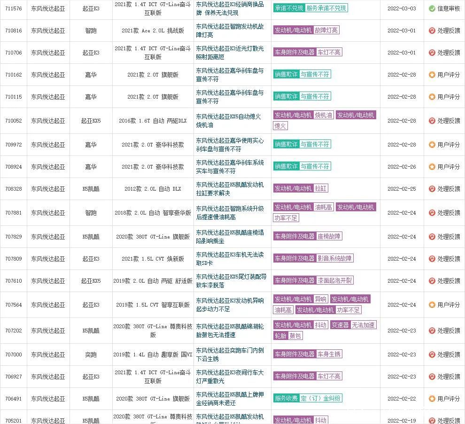Click trim 2016款 1.6T 自动 两驱DLX
Screen dimensions: 465x424
153,121
